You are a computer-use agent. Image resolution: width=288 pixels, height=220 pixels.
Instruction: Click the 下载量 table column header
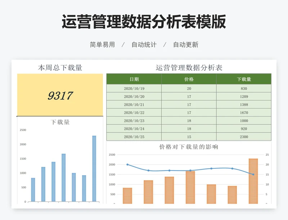[x=244, y=79]
